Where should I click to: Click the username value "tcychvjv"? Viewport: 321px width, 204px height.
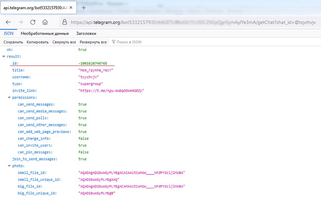coord(88,77)
